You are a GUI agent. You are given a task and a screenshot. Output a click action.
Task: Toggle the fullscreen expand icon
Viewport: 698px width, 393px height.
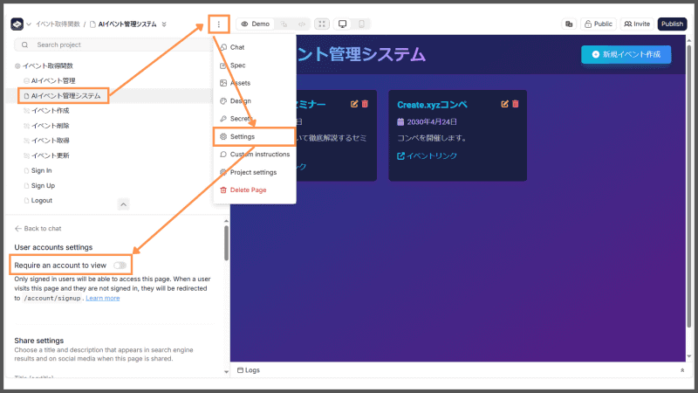[322, 24]
